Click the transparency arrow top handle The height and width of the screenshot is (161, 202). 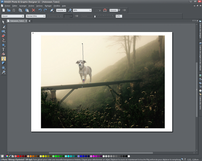[83, 43]
